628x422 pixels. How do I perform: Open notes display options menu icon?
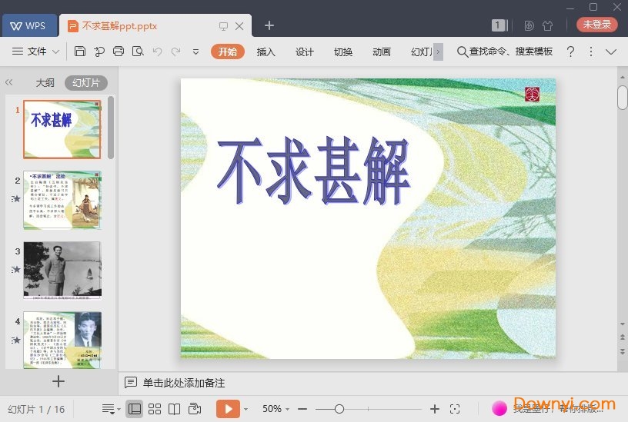pos(111,409)
